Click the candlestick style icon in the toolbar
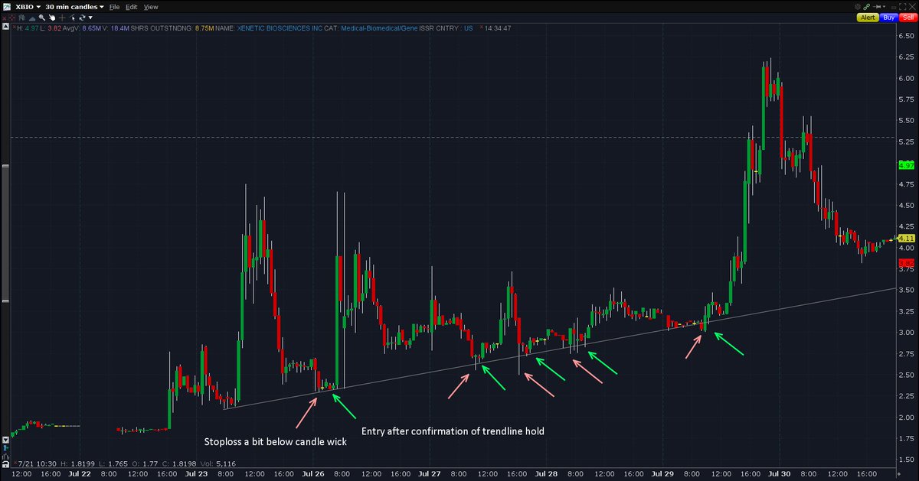919x481 pixels. (21, 18)
